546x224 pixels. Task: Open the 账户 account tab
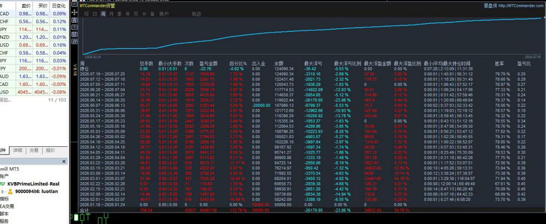pos(164,14)
